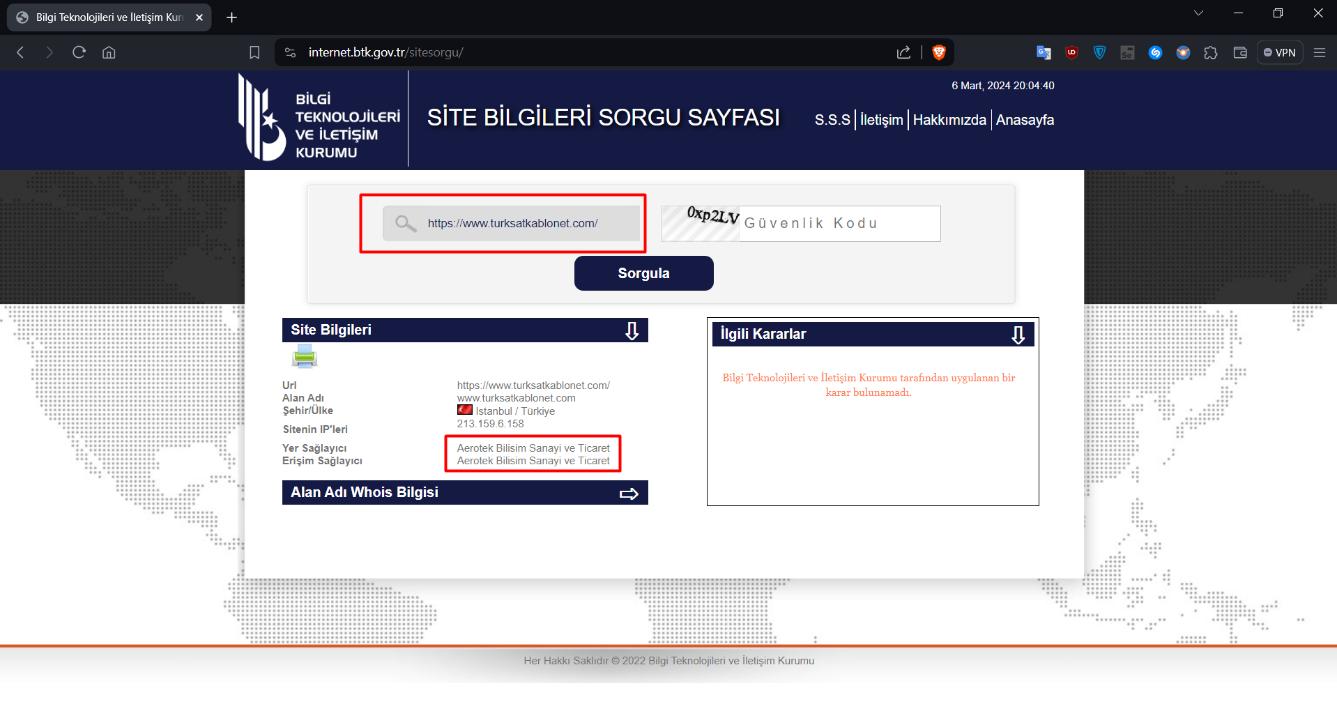The image size is (1337, 718).
Task: Open the uBlock Origin extension
Action: (1071, 52)
